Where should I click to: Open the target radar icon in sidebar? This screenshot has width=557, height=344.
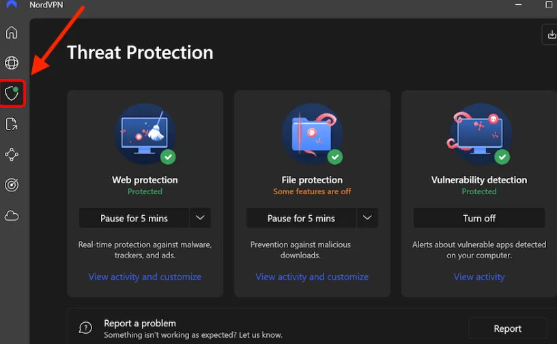12,185
